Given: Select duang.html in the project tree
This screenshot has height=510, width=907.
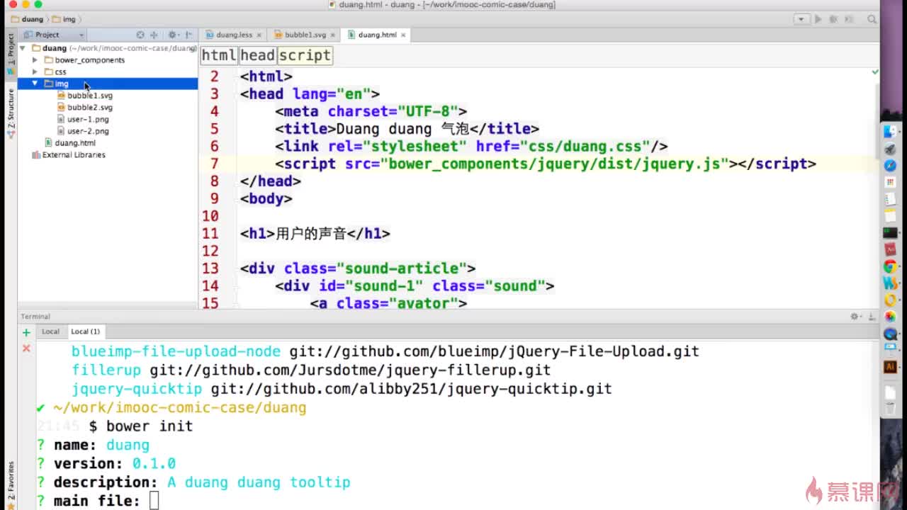Looking at the screenshot, I should (69, 143).
